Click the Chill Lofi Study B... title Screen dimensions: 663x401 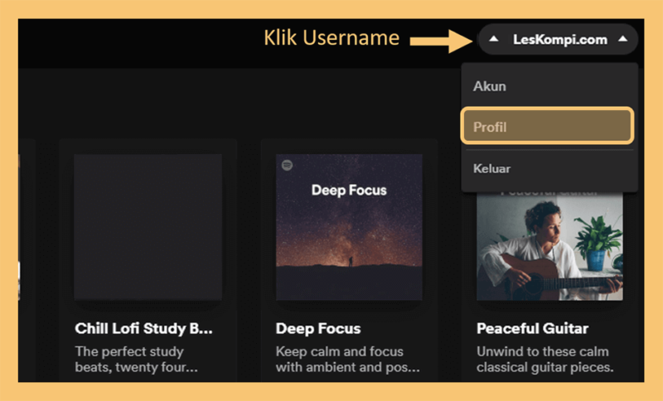[143, 329]
